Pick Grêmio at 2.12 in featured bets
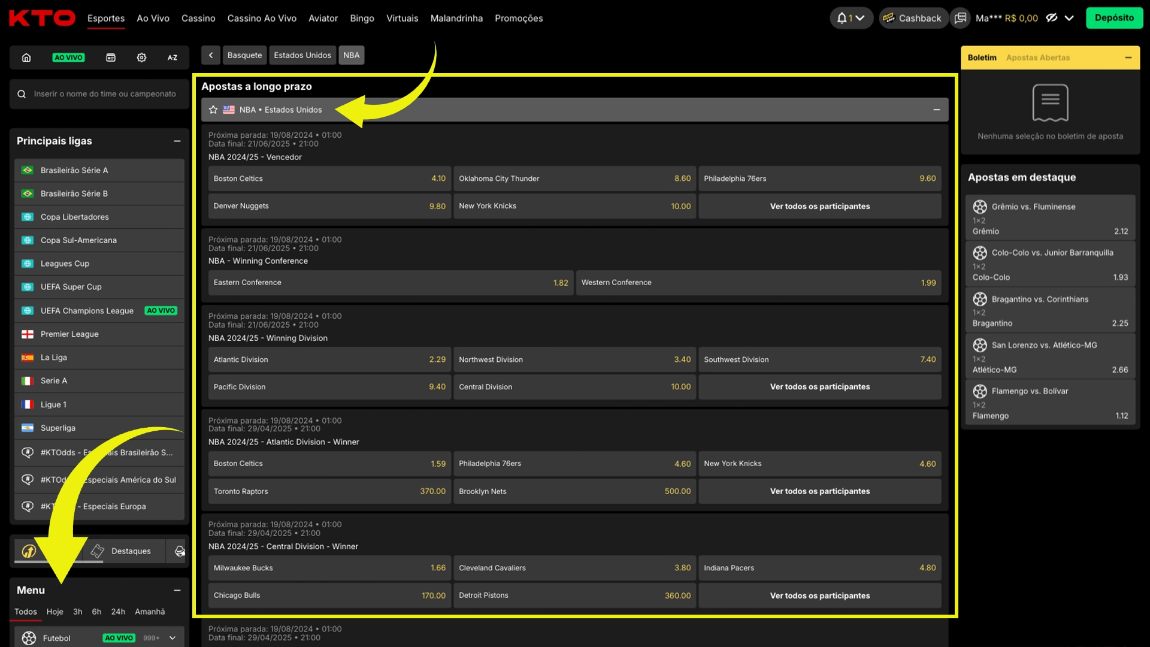Screen dimensions: 1150x647 [x=1051, y=231]
